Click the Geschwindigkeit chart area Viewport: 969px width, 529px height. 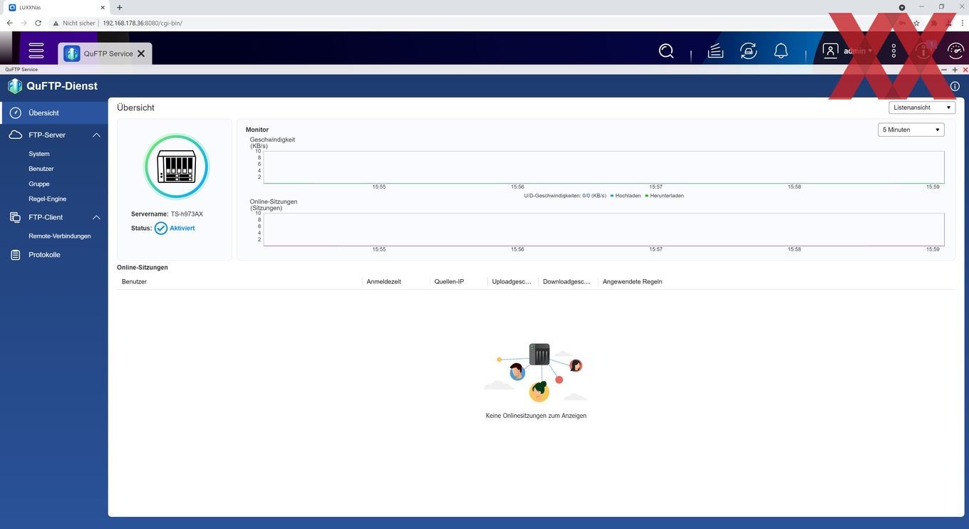603,167
